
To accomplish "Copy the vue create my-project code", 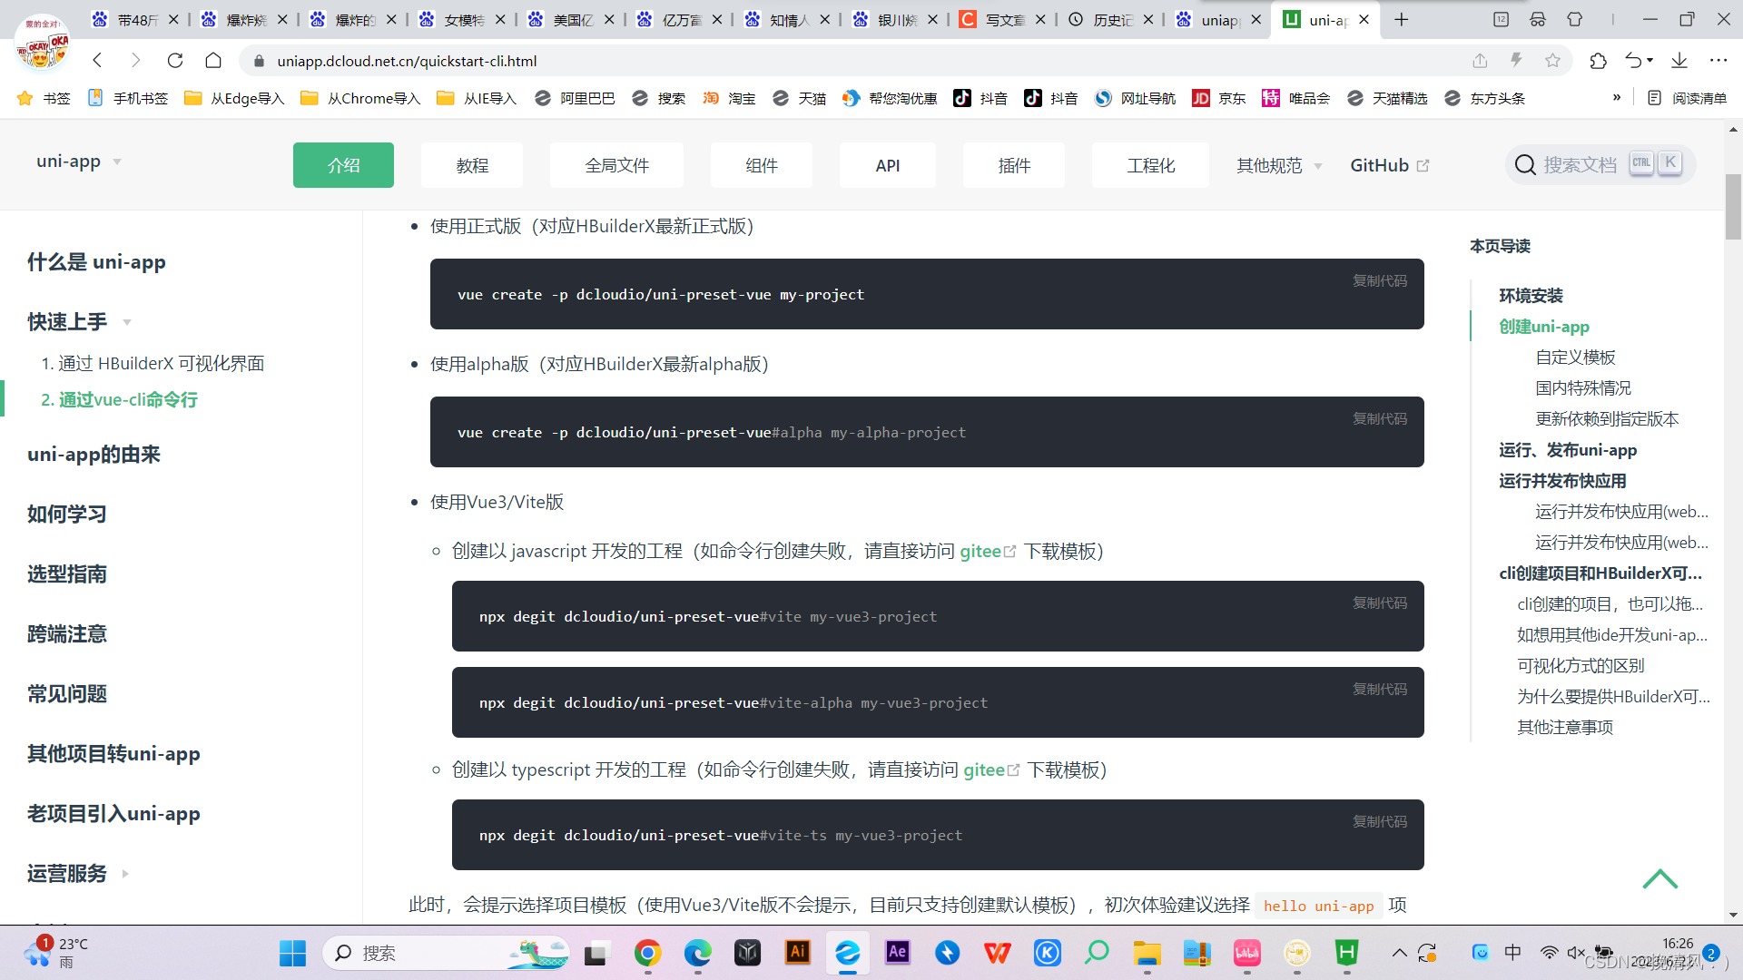I will 1379,281.
